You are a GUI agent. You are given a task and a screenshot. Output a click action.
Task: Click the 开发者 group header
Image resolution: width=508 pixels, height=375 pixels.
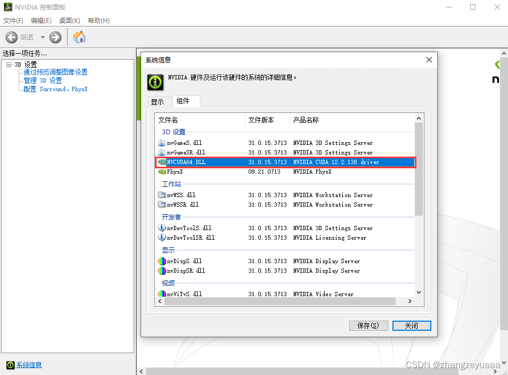171,217
